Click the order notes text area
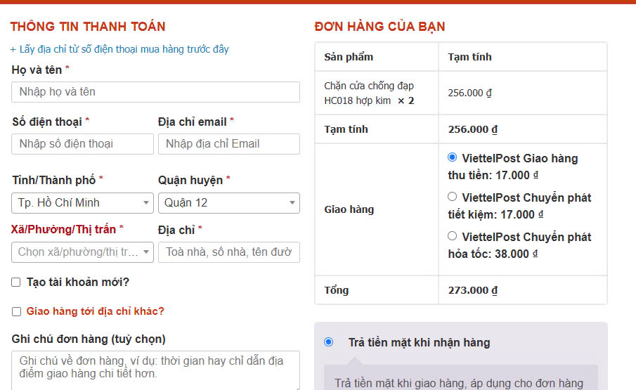 155,369
